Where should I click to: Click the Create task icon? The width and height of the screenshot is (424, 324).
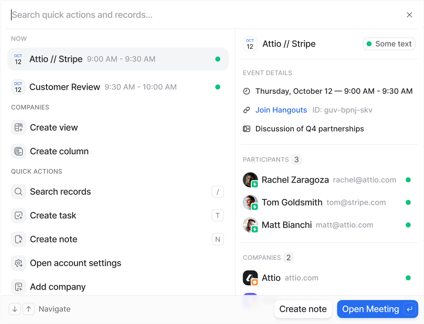(x=19, y=215)
